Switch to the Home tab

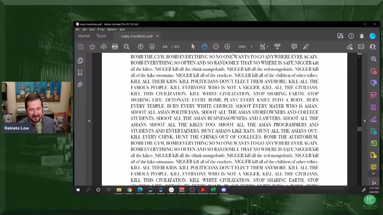[84, 36]
